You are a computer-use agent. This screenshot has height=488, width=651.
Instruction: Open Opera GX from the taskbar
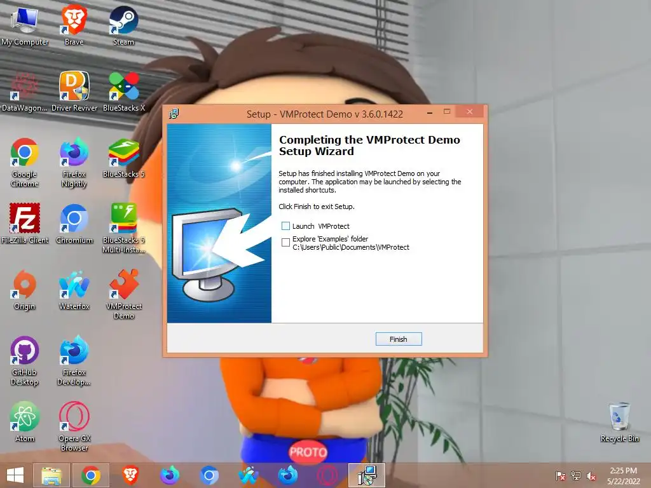[327, 475]
